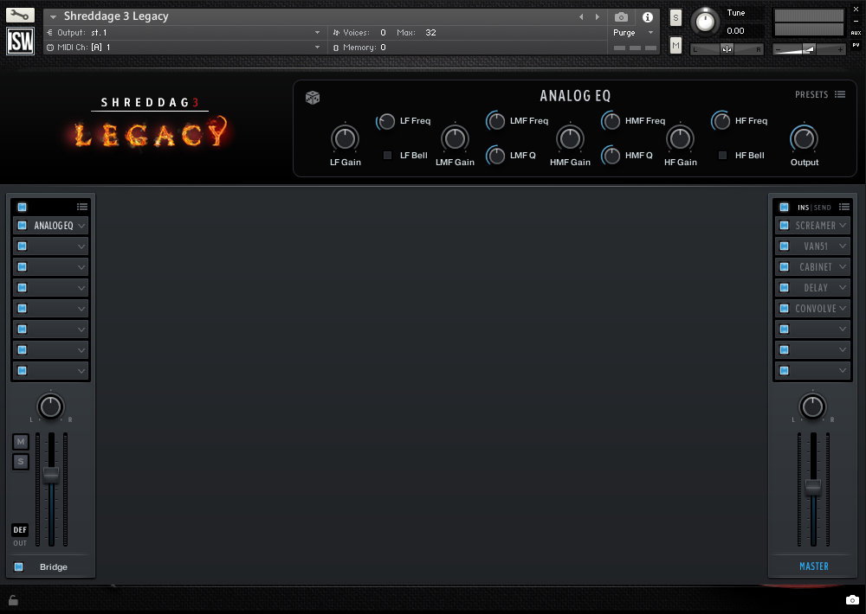
Task: Click the Master channel volume fader
Action: 812,487
